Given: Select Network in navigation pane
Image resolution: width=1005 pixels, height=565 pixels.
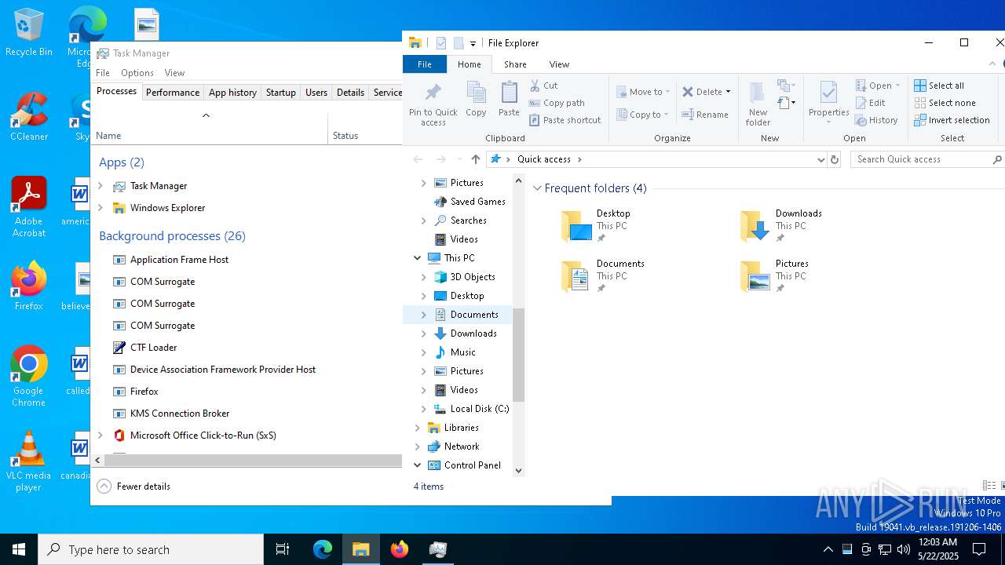Looking at the screenshot, I should pyautogui.click(x=462, y=447).
